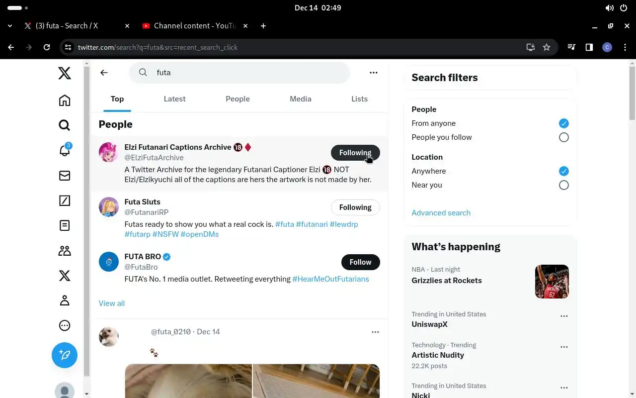The image size is (636, 398).
Task: Click page vertical scrollbar on right edge
Action: click(x=632, y=93)
